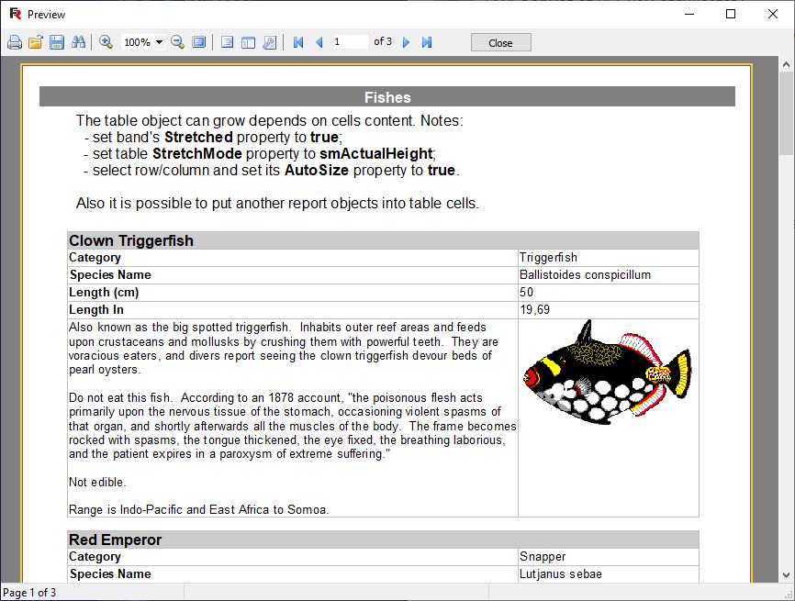Screen dimensions: 795x601
Task: Jump to last page arrow
Action: [426, 42]
